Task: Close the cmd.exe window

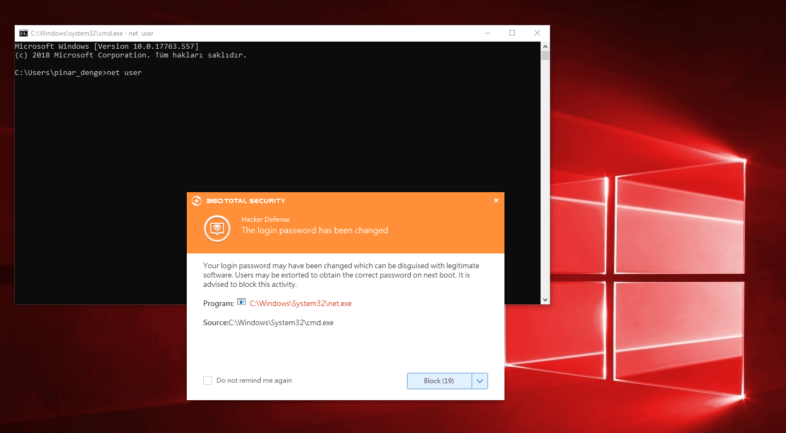Action: coord(537,33)
